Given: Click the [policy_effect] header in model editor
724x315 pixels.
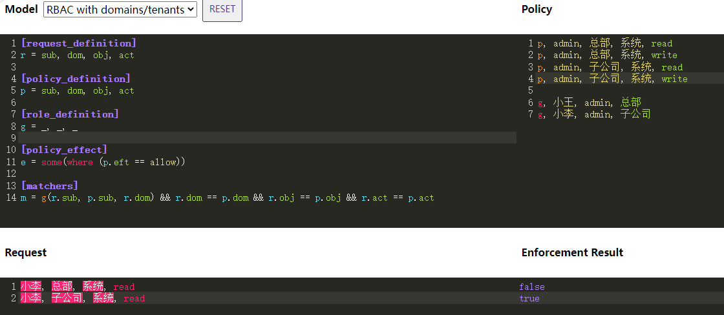Looking at the screenshot, I should 64,150.
